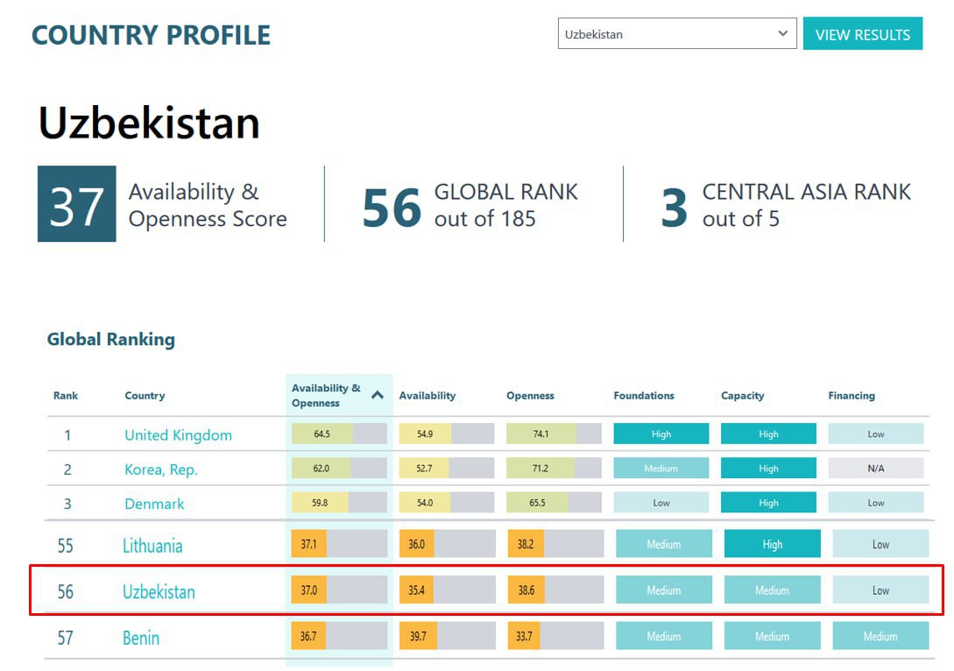Click the Uzbekistan link in ranking table
Viewport: 954px width, 671px height.
[159, 591]
